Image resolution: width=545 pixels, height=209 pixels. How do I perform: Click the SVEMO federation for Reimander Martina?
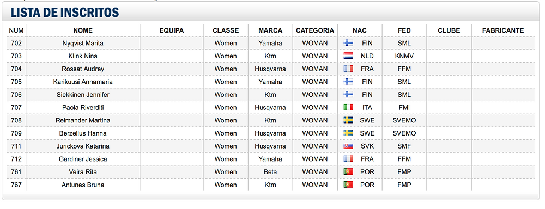404,120
